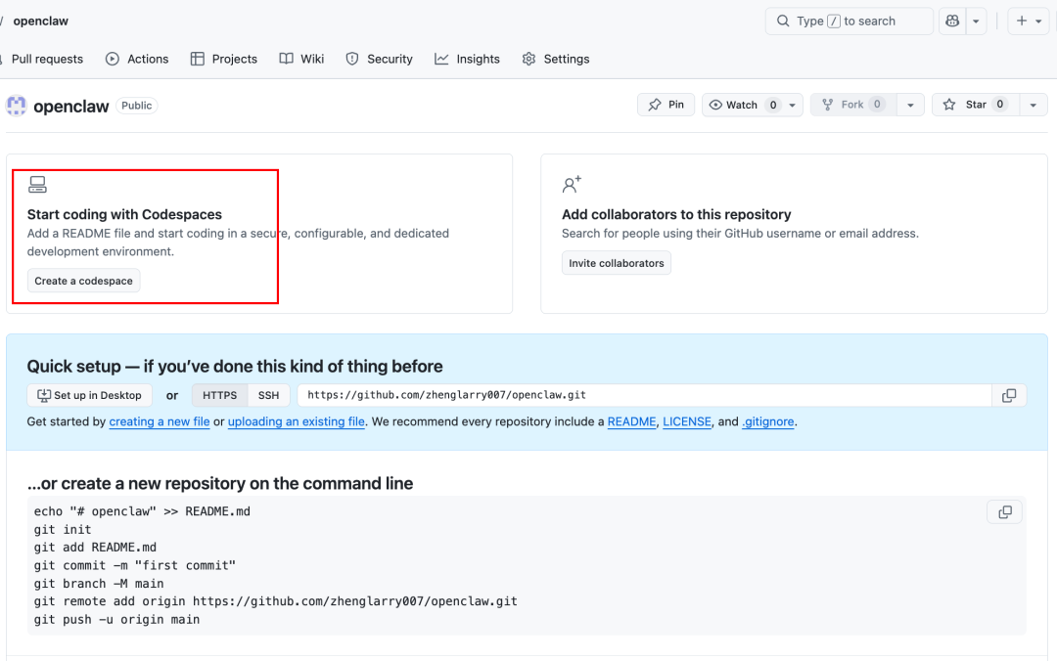This screenshot has width=1057, height=661.
Task: Focus the Type / to search box
Action: [x=850, y=21]
